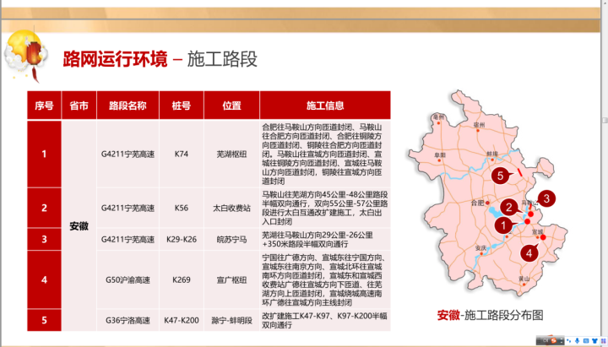Click the 路段名称 table header
The height and width of the screenshot is (347, 608).
point(128,106)
